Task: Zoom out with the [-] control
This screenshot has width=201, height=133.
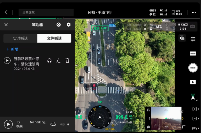Action: click(195, 119)
